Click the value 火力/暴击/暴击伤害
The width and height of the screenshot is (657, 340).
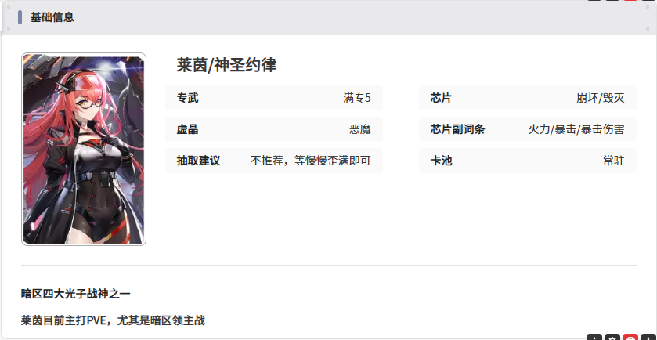coord(576,129)
